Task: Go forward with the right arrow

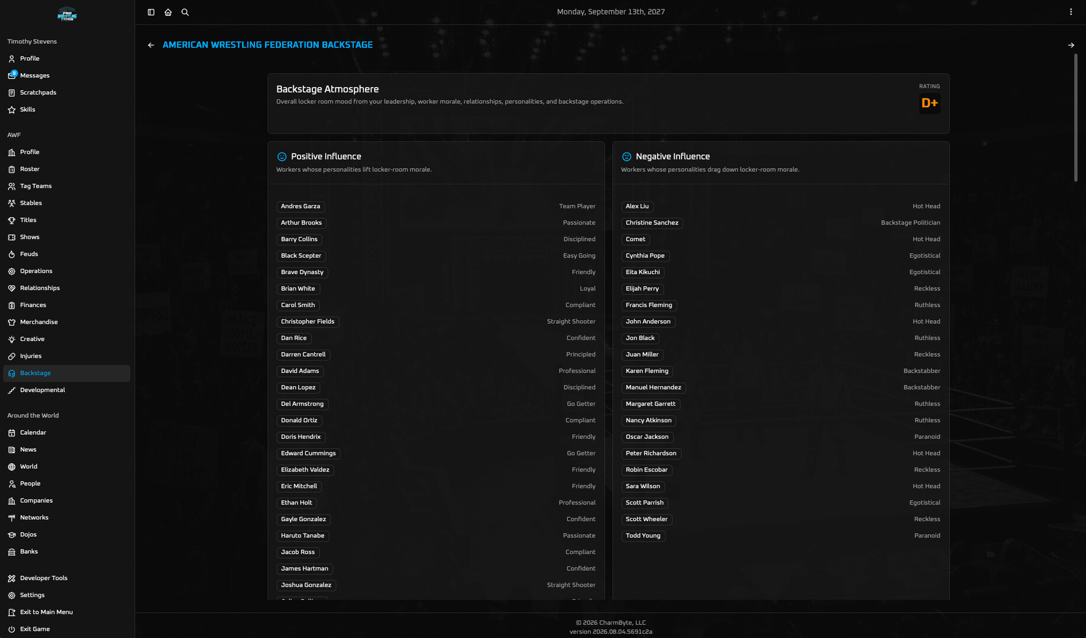Action: pyautogui.click(x=1071, y=45)
